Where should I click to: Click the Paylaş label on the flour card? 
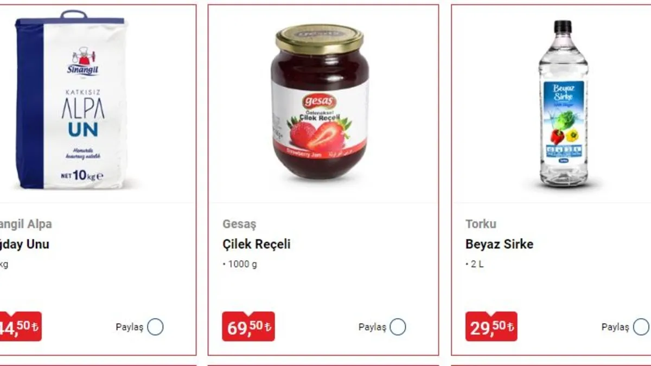coord(129,327)
